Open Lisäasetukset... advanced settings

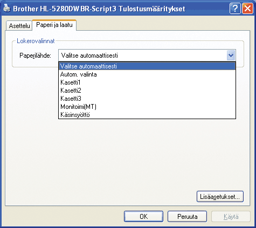tap(220, 197)
